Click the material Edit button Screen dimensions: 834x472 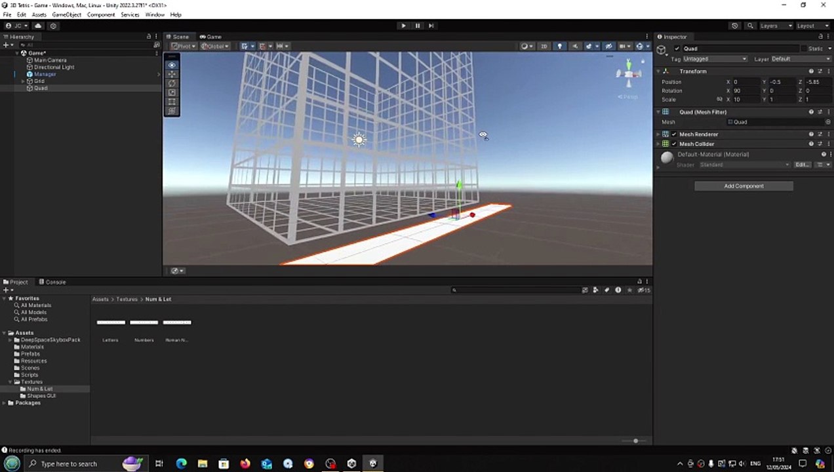(802, 165)
